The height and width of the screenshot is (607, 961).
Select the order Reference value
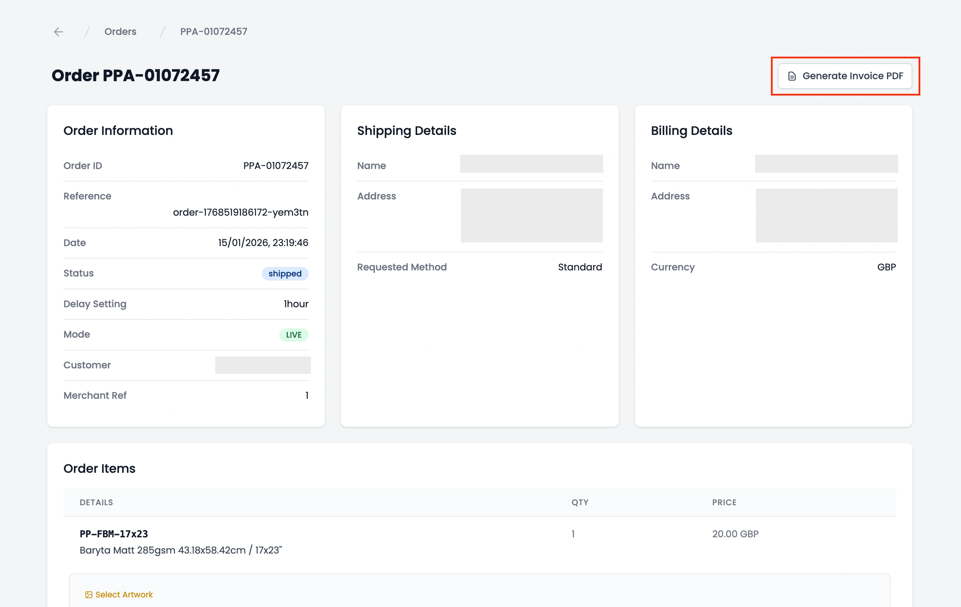click(241, 213)
